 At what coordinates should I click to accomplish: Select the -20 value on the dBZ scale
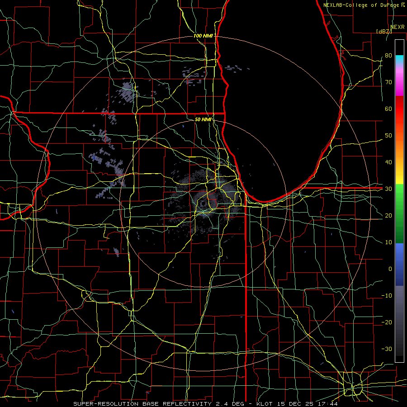(387, 322)
